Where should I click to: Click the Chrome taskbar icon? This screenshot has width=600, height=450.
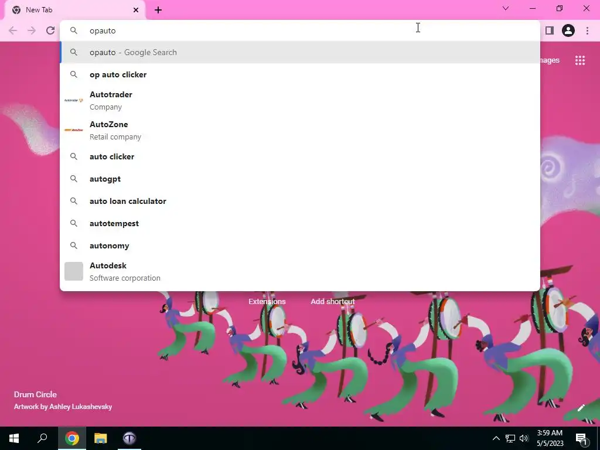72,438
